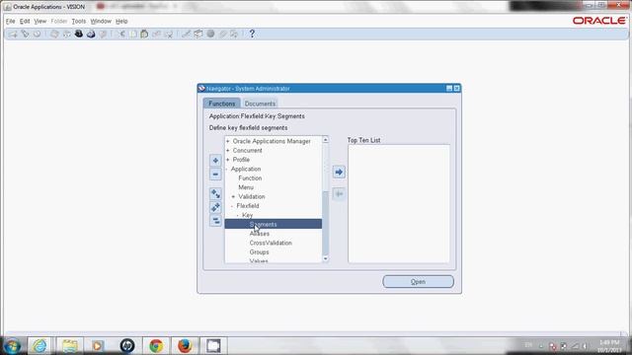
Task: Open Firefox from taskbar
Action: [185, 346]
